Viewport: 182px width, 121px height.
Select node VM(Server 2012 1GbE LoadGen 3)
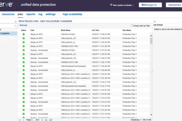[76, 94]
